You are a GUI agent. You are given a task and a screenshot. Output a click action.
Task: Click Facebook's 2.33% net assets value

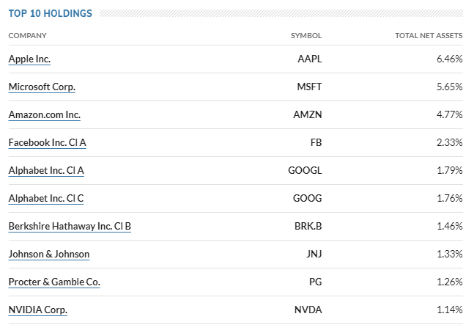(x=450, y=142)
